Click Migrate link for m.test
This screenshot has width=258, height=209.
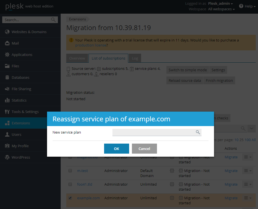(x=231, y=171)
